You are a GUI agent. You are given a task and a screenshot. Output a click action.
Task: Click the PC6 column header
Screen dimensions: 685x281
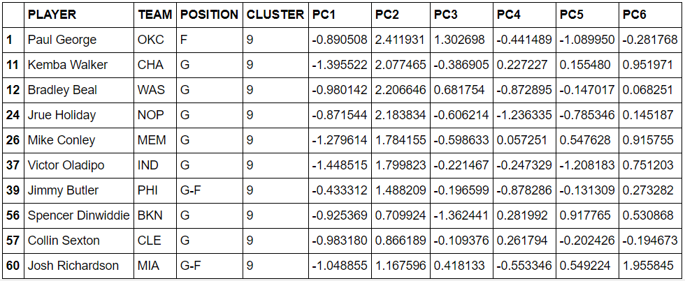pyautogui.click(x=651, y=15)
